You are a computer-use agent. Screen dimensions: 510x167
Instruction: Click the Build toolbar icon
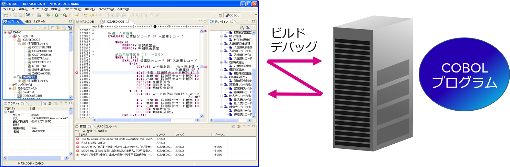[x=39, y=15]
